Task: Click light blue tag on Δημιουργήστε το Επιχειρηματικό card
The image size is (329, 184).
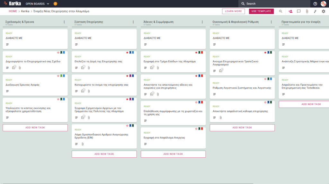Action: click(x=64, y=53)
